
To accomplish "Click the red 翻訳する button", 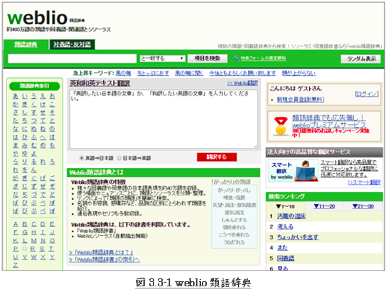I will [217, 157].
